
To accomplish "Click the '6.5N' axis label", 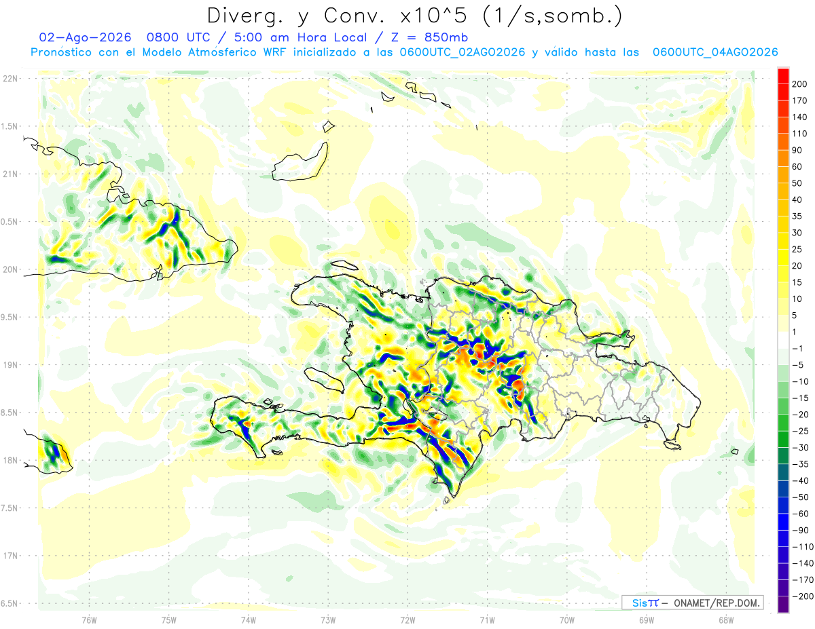I will coord(10,603).
